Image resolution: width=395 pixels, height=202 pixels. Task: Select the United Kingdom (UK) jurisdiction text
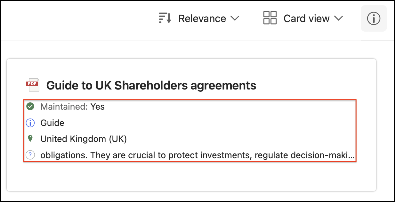(x=84, y=139)
